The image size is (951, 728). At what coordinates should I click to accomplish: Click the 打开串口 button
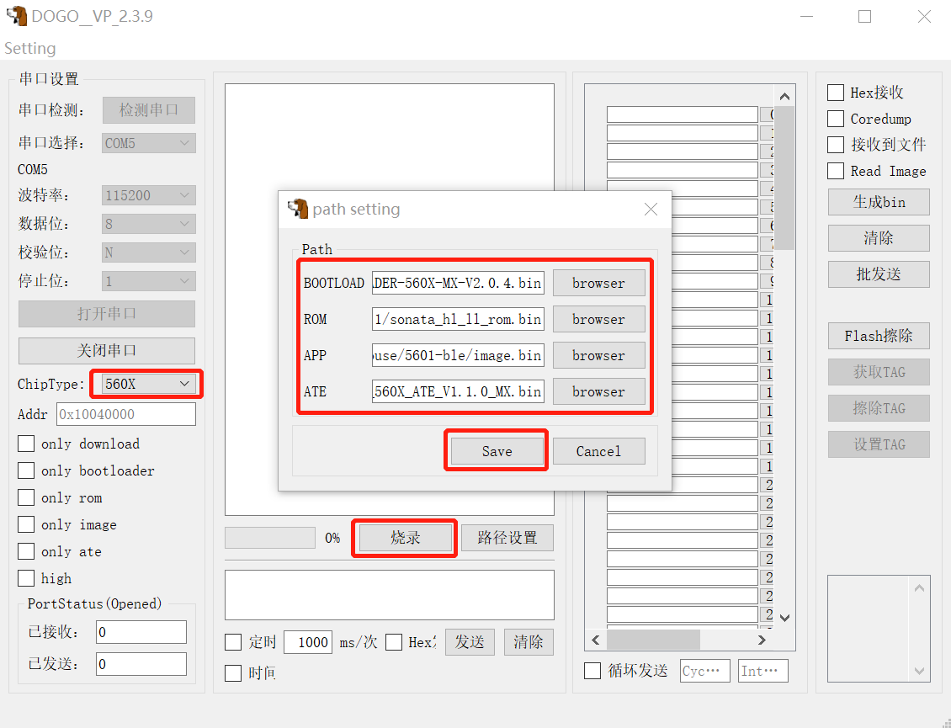point(107,314)
